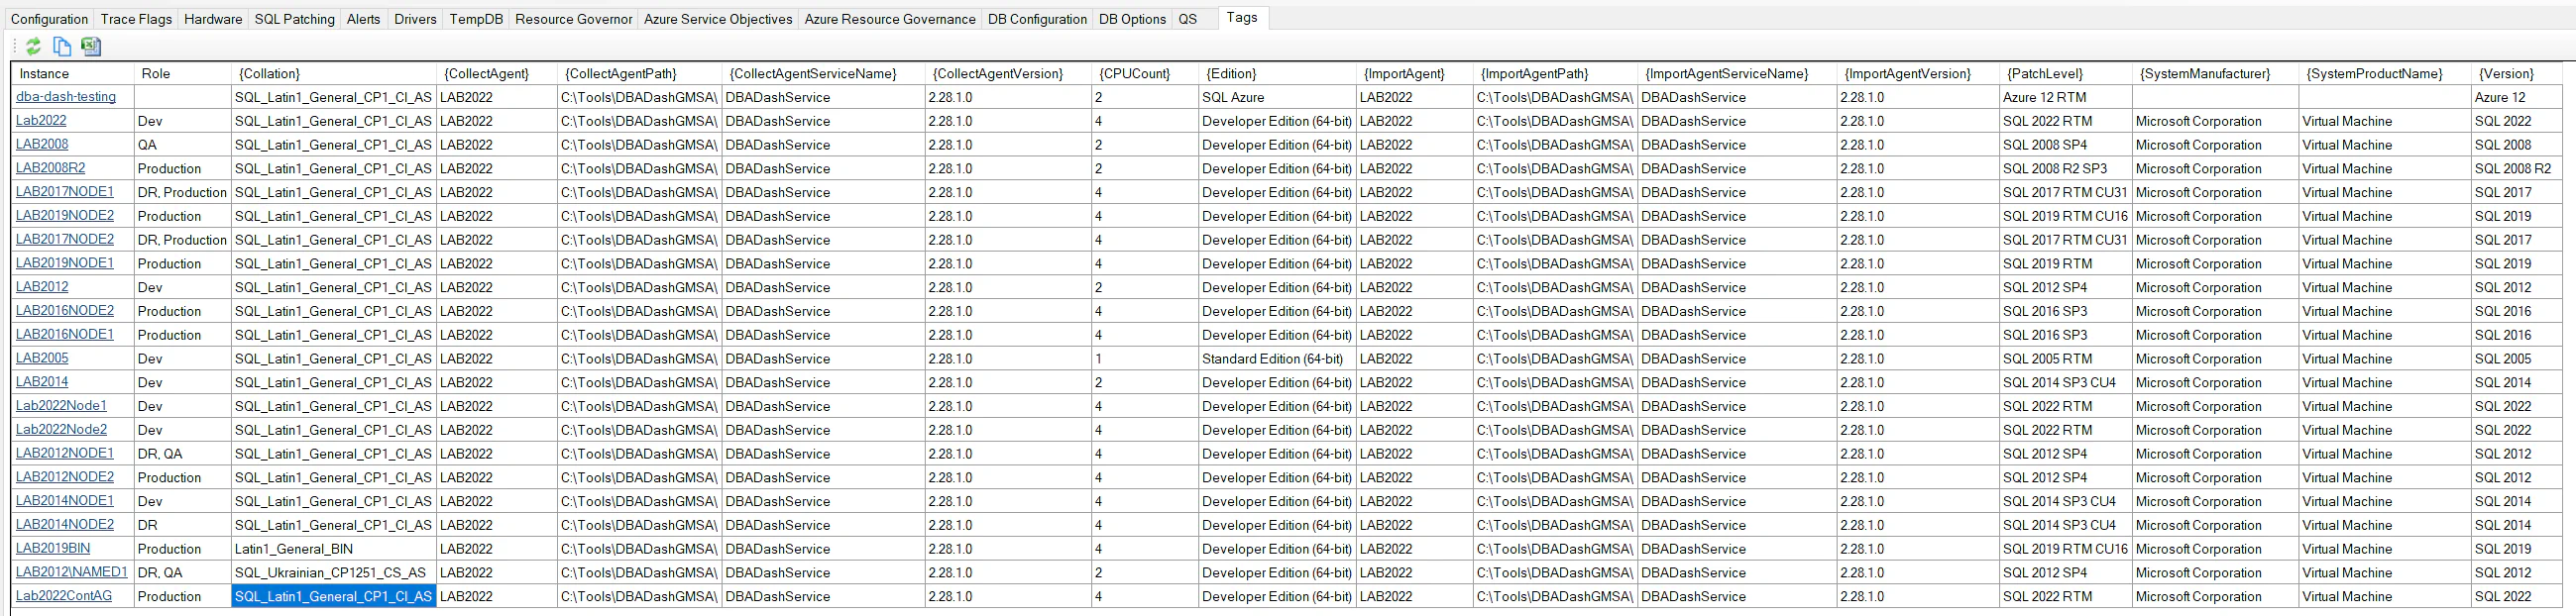Open the LAB2012NODE1 instance link
Screen dimensions: 2576x616
[x=65, y=453]
